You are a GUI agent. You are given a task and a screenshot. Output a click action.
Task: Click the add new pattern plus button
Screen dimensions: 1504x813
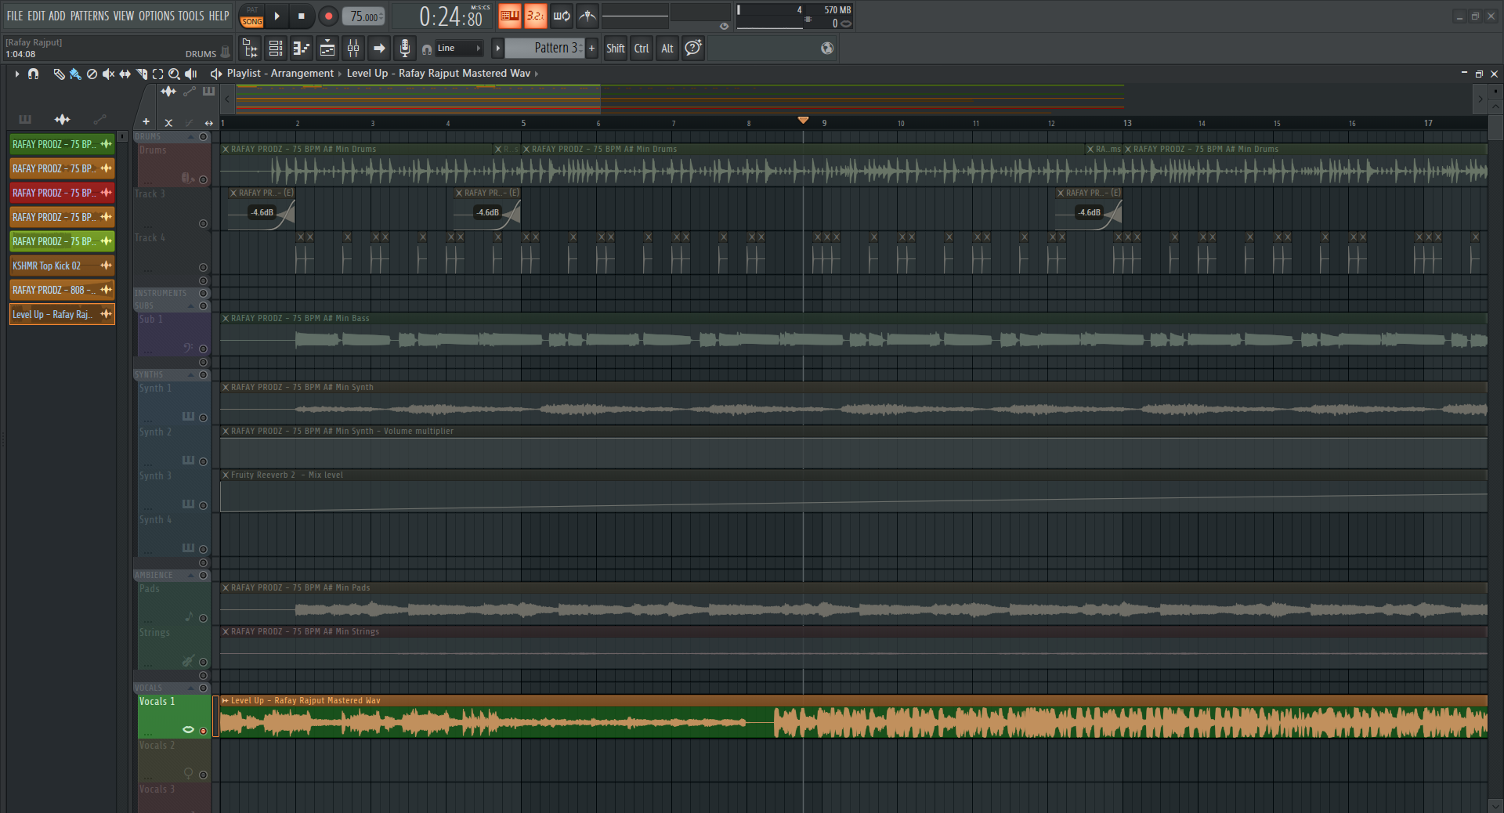point(591,49)
